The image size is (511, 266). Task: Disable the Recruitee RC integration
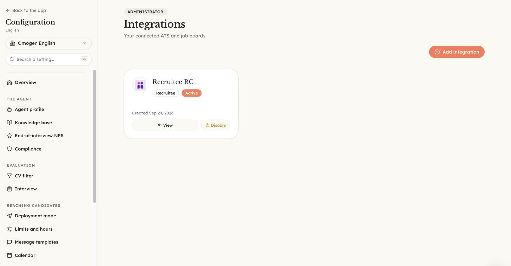[x=215, y=125]
